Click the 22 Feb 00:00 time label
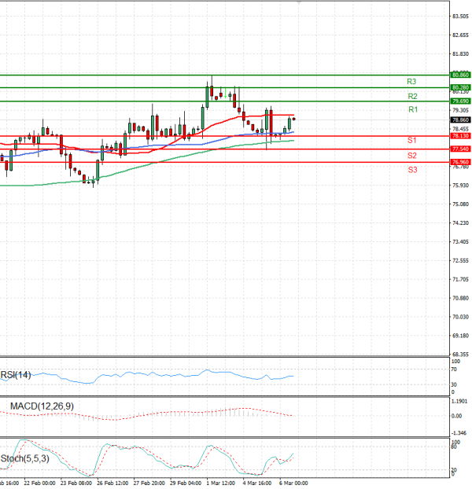This screenshot has width=472, height=489. tap(39, 483)
